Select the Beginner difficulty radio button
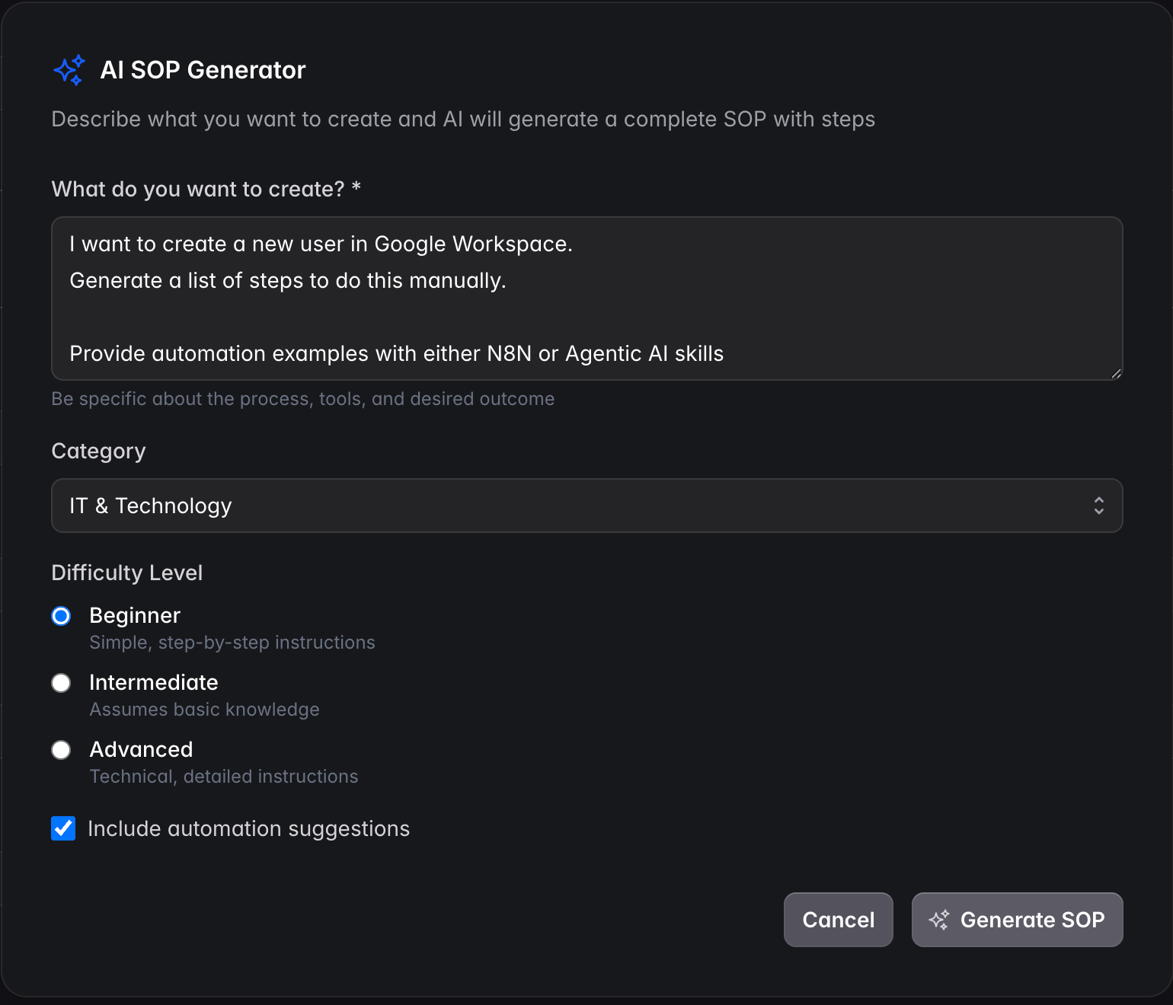1173x1005 pixels. tap(61, 616)
